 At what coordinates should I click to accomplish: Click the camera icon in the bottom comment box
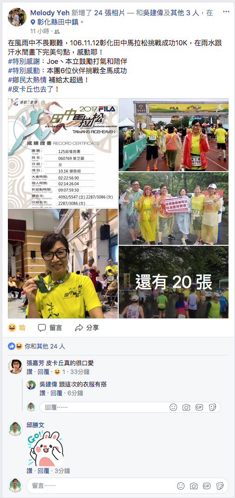click(194, 486)
